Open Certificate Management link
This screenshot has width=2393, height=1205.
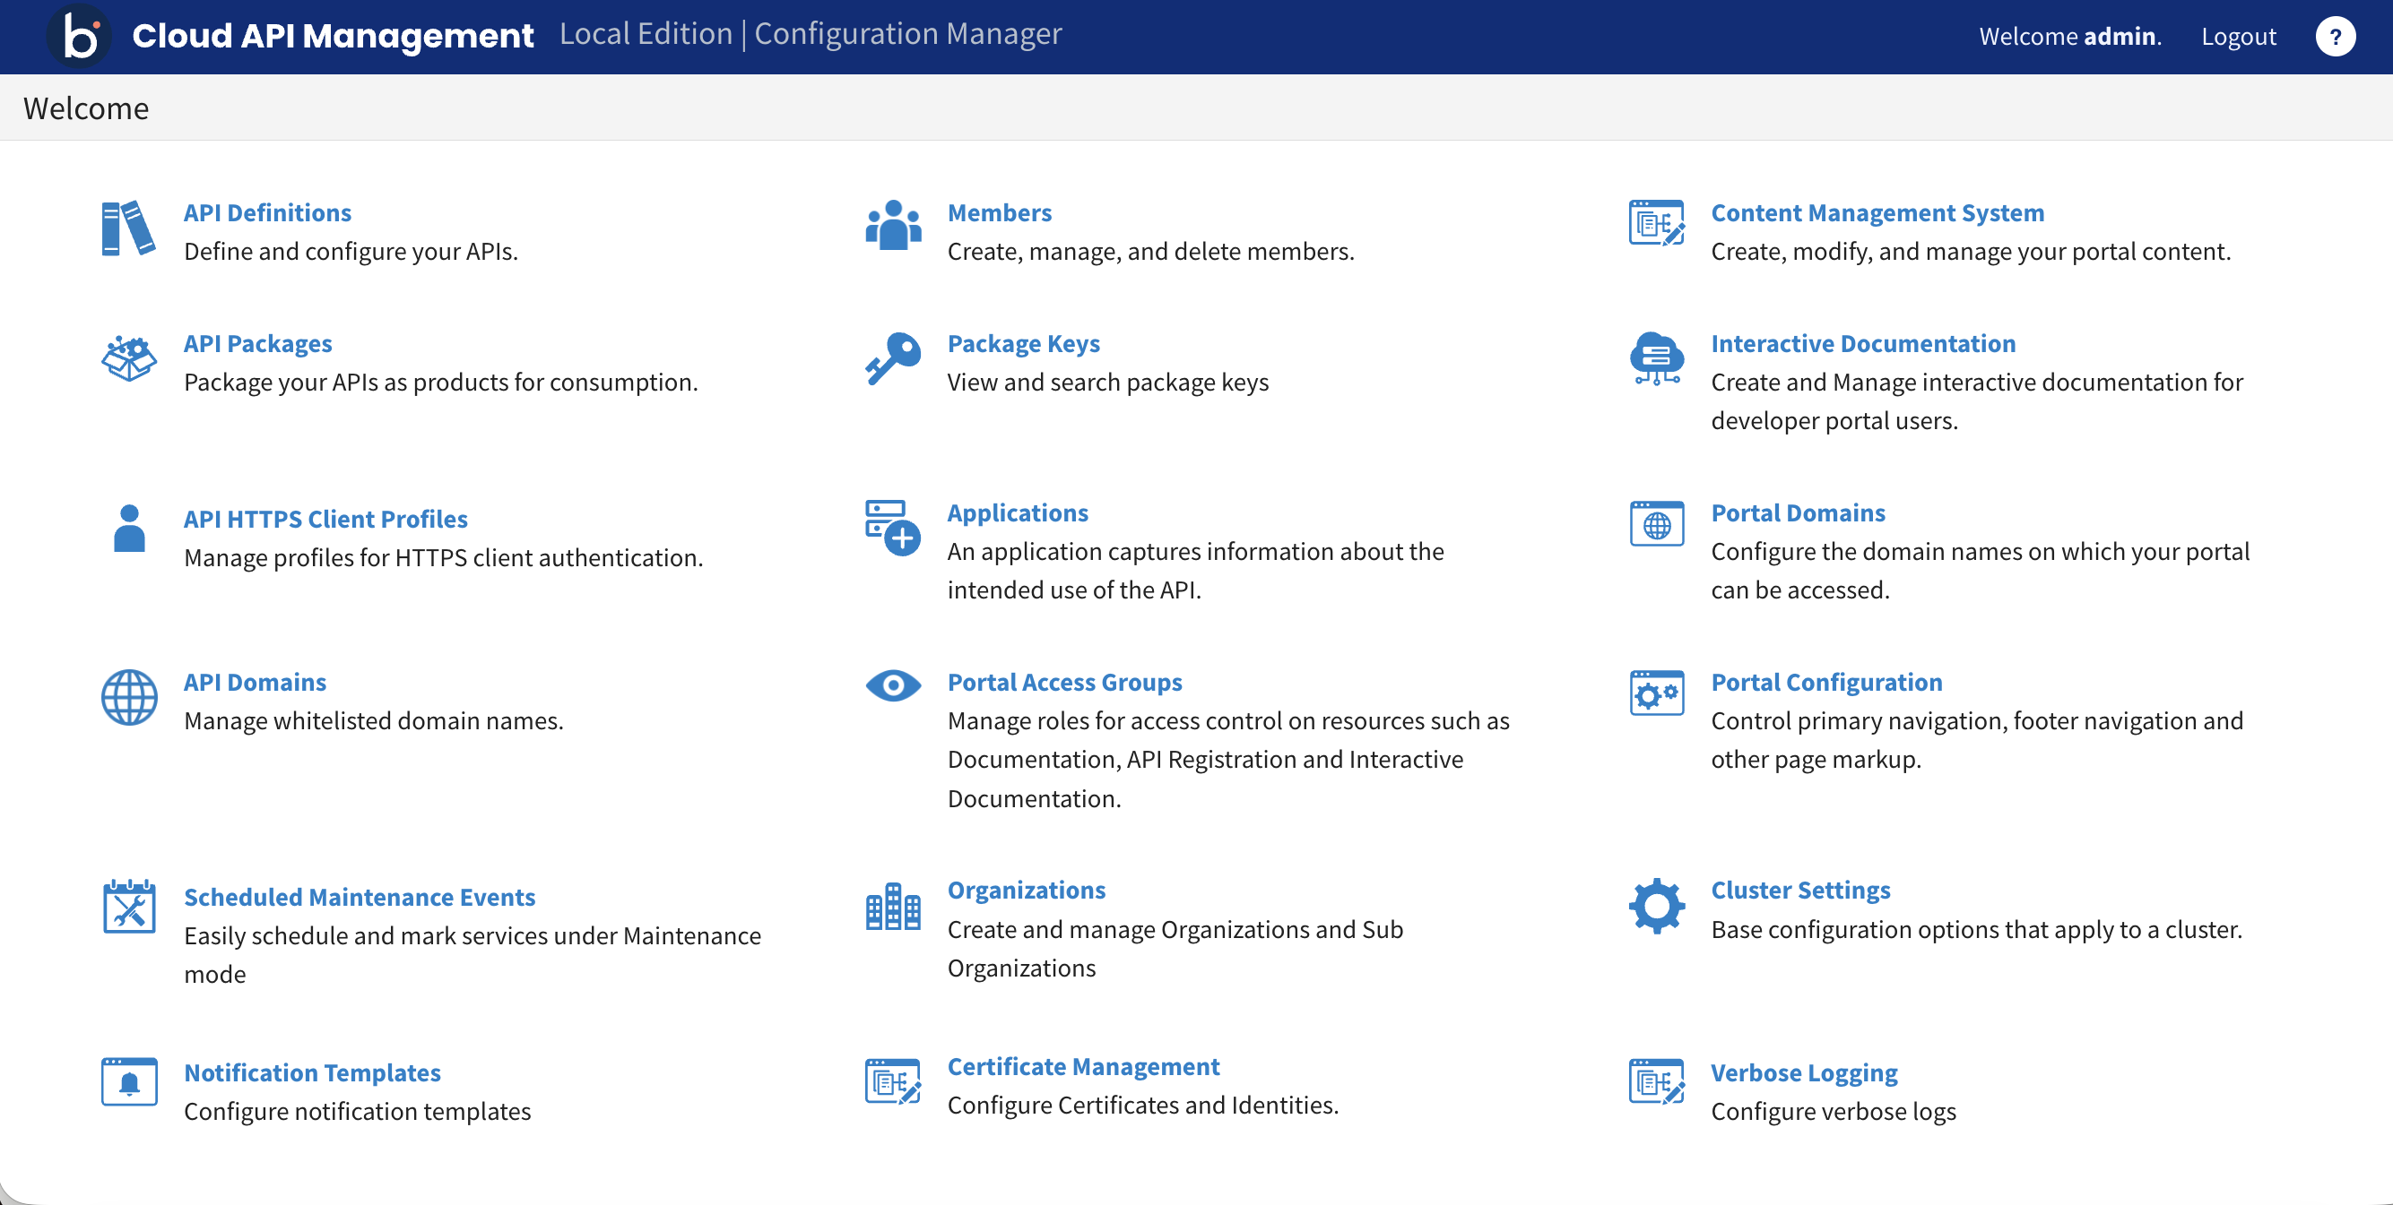click(x=1083, y=1066)
